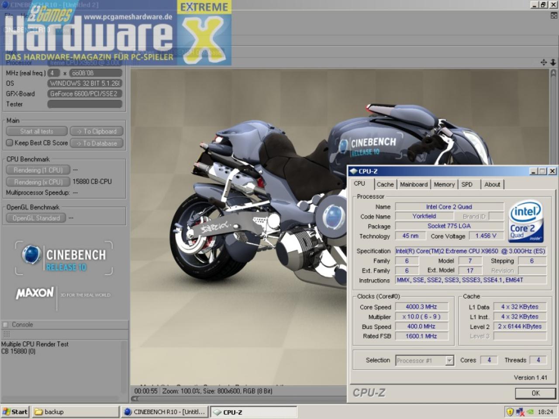Click the L1 Data value 4 x 32 KBytes

(x=520, y=307)
